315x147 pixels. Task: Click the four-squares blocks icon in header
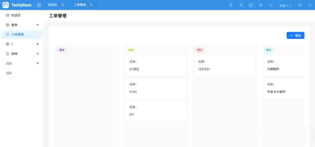pyautogui.click(x=261, y=5)
